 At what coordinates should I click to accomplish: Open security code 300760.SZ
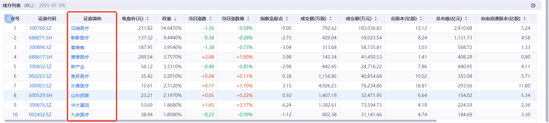coord(40,28)
